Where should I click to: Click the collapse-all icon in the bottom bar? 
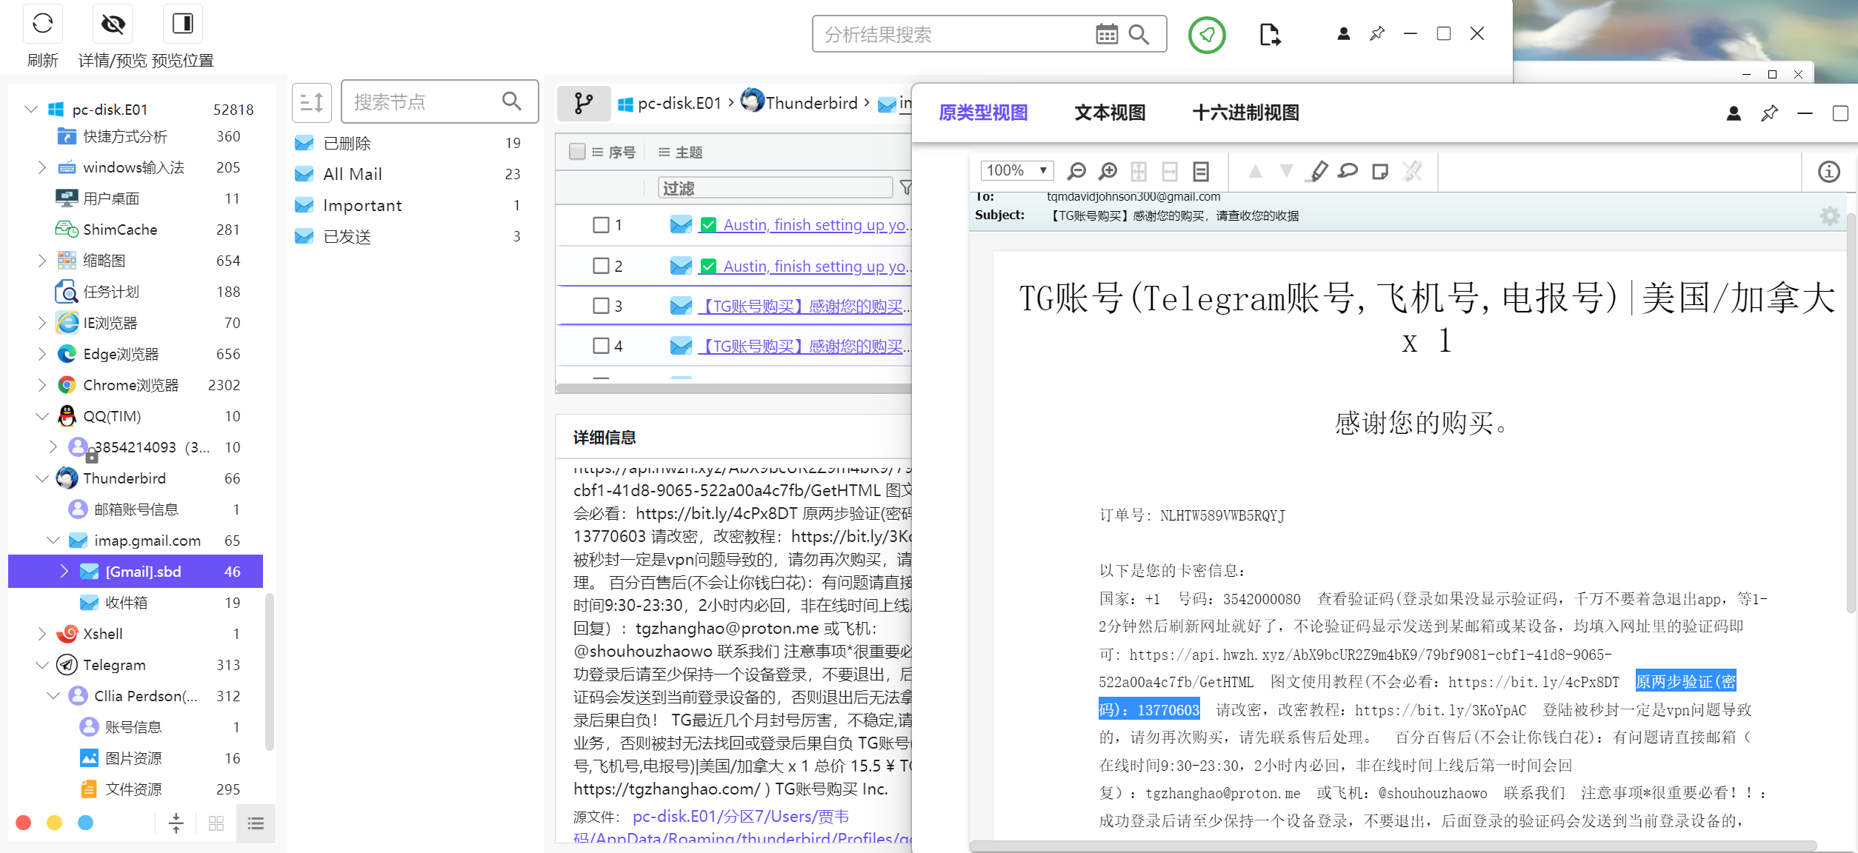176,823
